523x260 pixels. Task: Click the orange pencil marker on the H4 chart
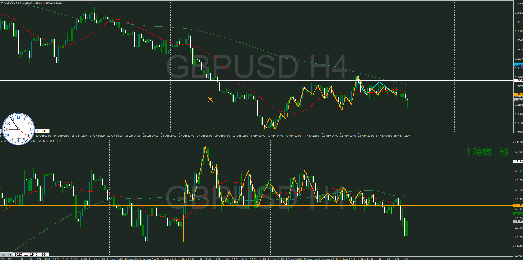point(210,100)
